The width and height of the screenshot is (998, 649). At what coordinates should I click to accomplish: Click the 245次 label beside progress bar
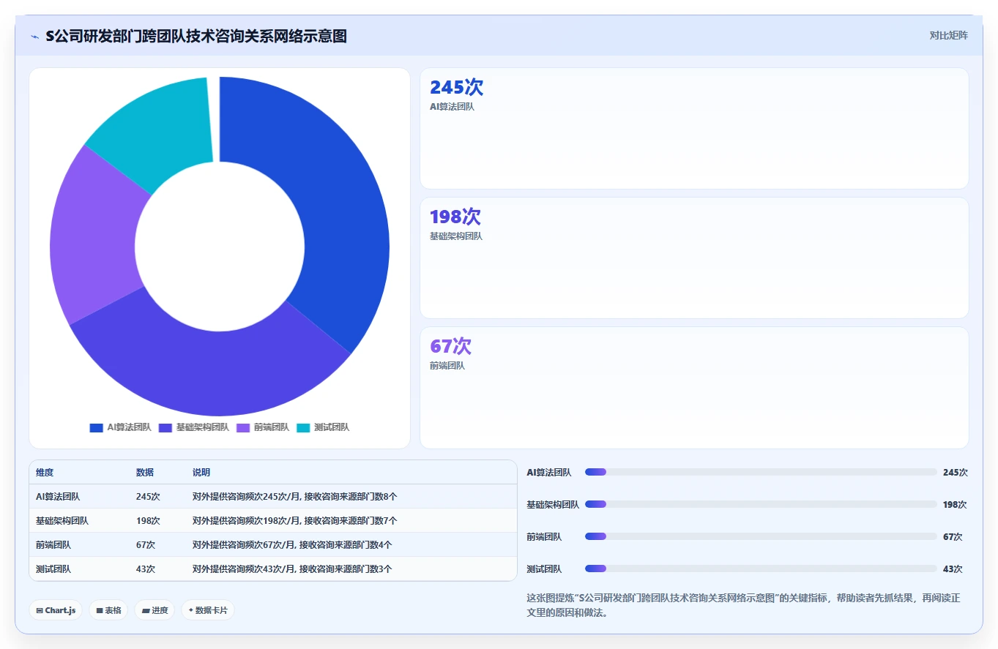click(x=956, y=473)
